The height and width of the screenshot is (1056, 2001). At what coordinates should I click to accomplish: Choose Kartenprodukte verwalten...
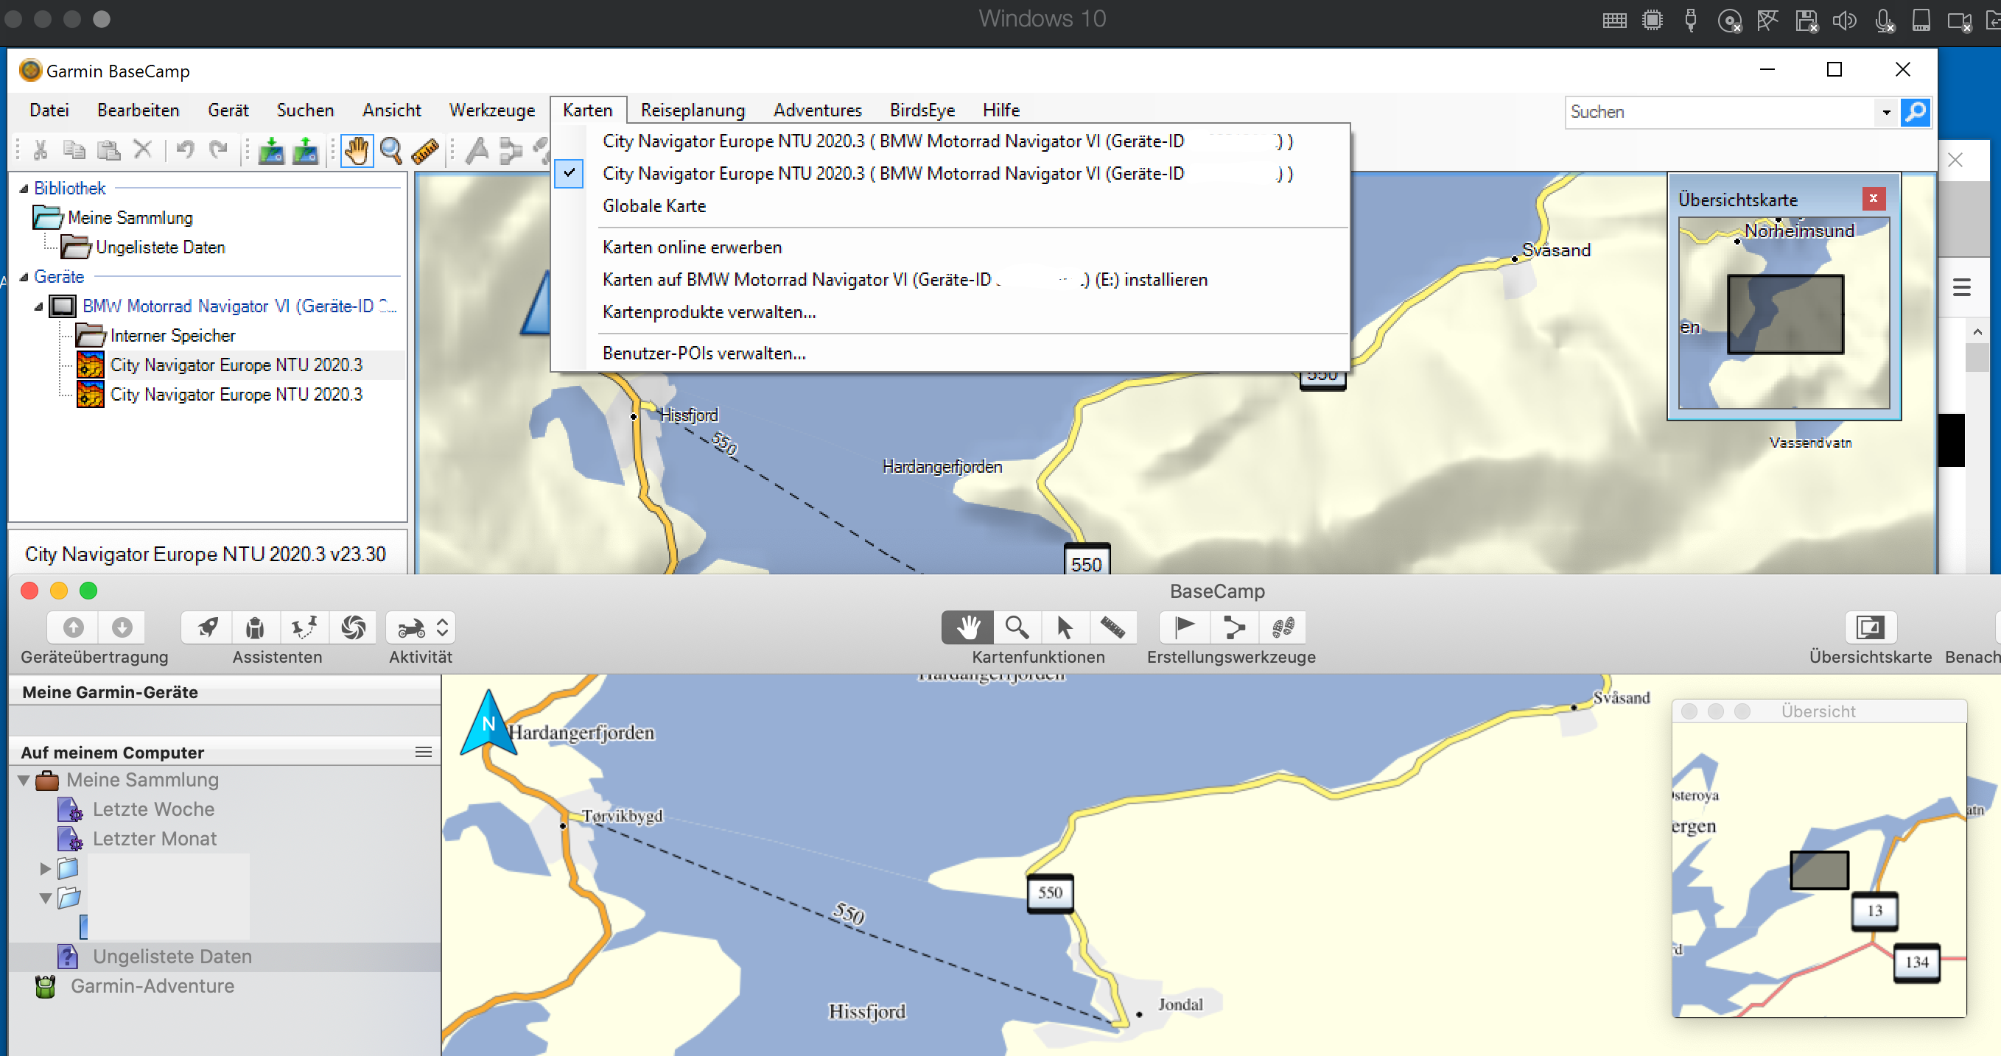click(x=709, y=312)
